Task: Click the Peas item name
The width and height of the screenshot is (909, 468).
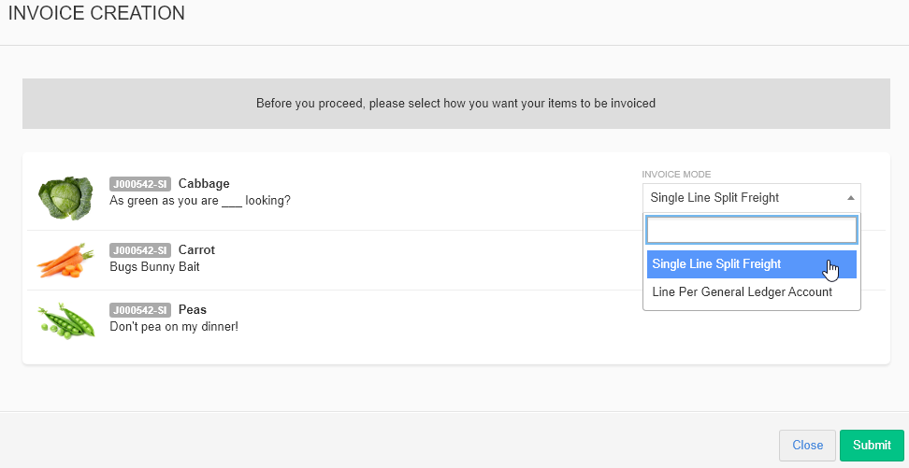Action: point(193,310)
